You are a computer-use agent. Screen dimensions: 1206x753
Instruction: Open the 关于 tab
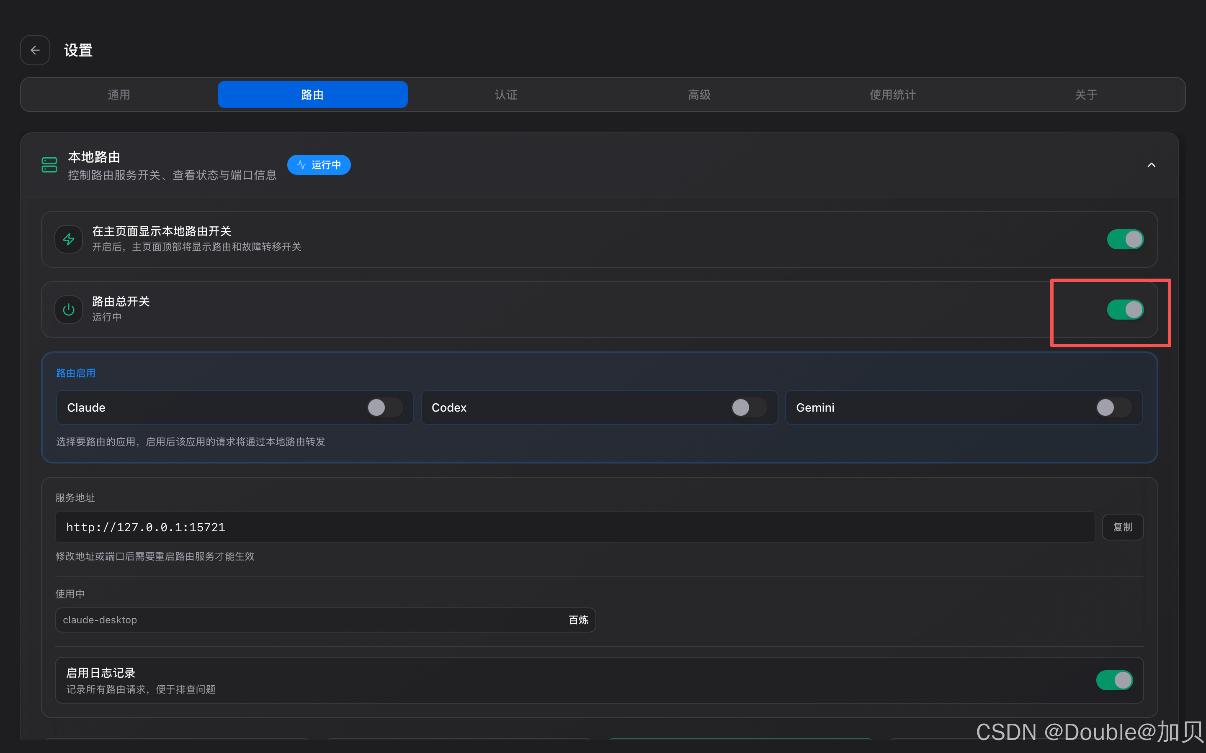1086,95
